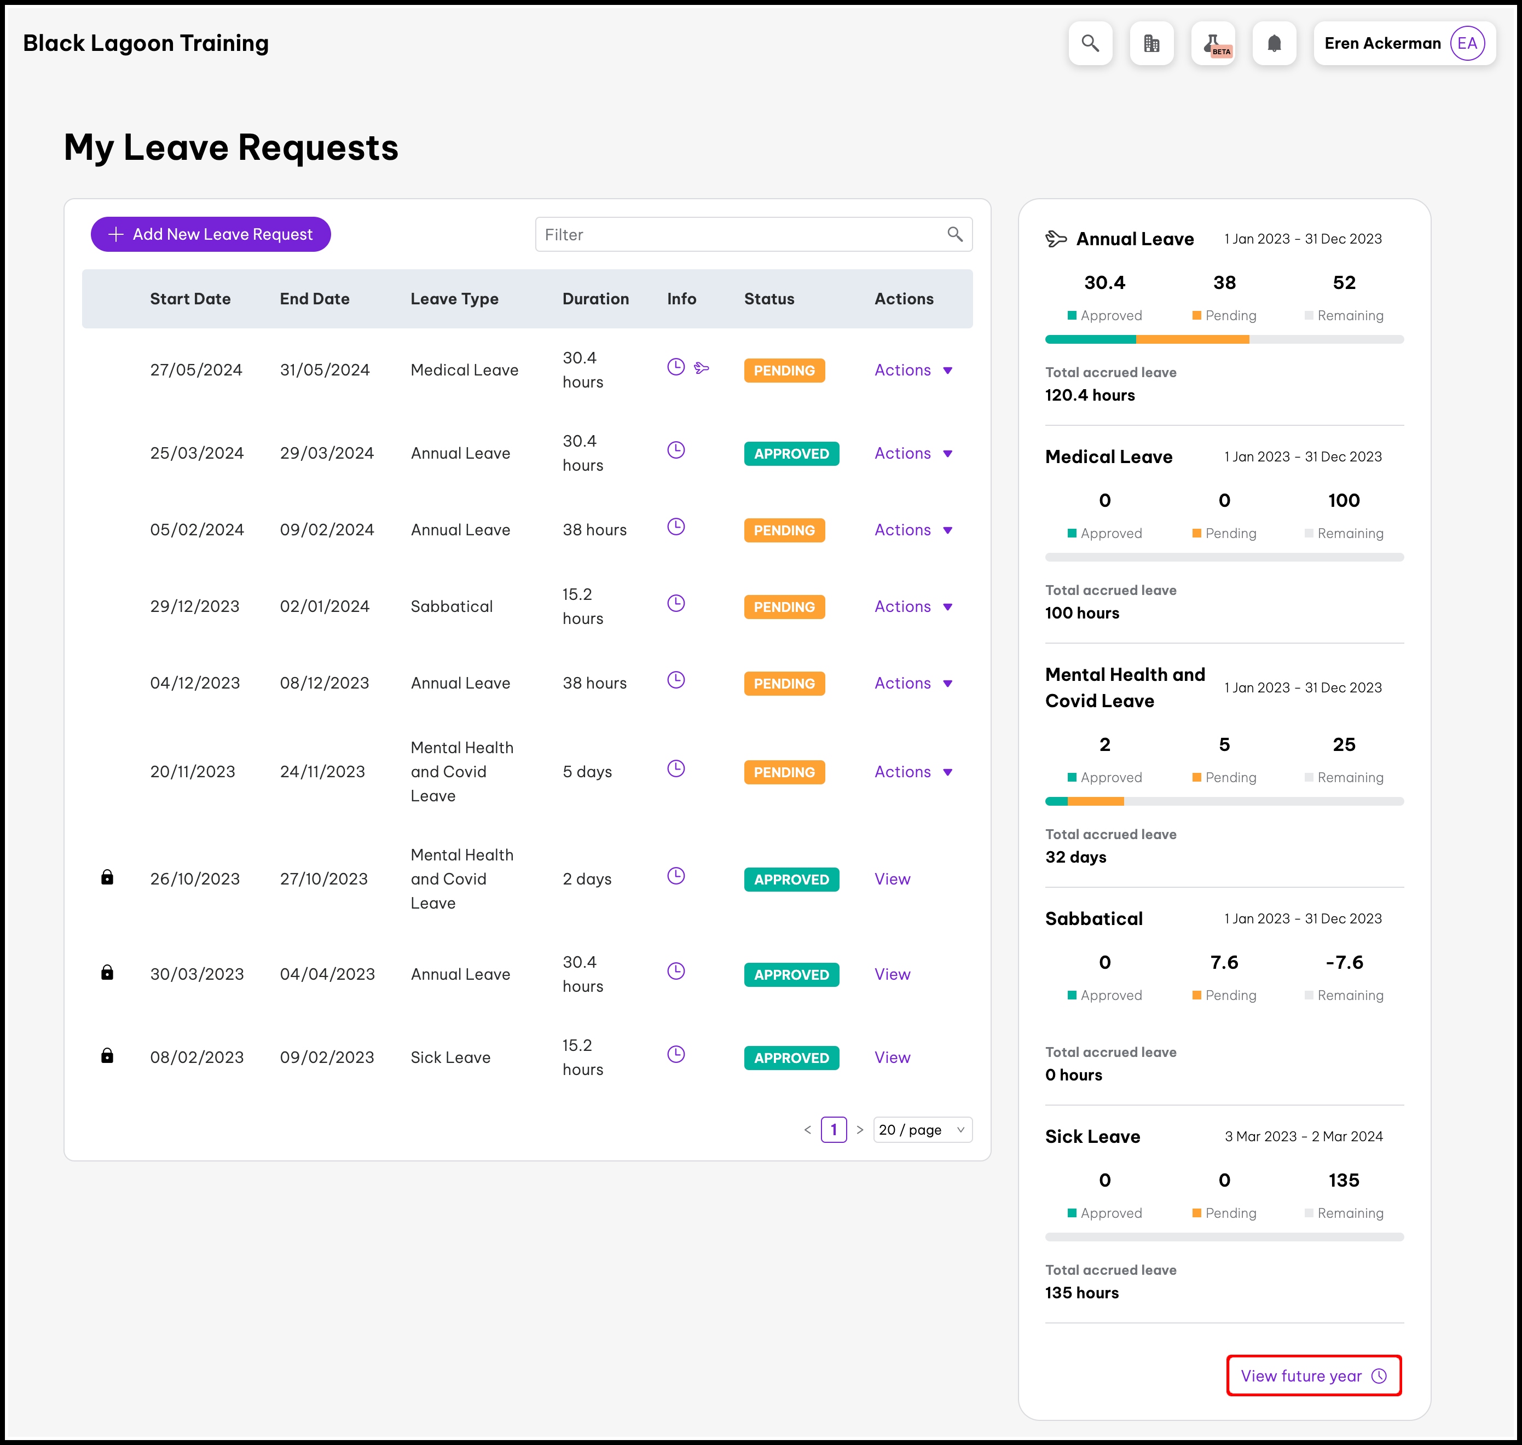Image resolution: width=1522 pixels, height=1445 pixels.
Task: Click Add New Leave Request button
Action: (210, 234)
